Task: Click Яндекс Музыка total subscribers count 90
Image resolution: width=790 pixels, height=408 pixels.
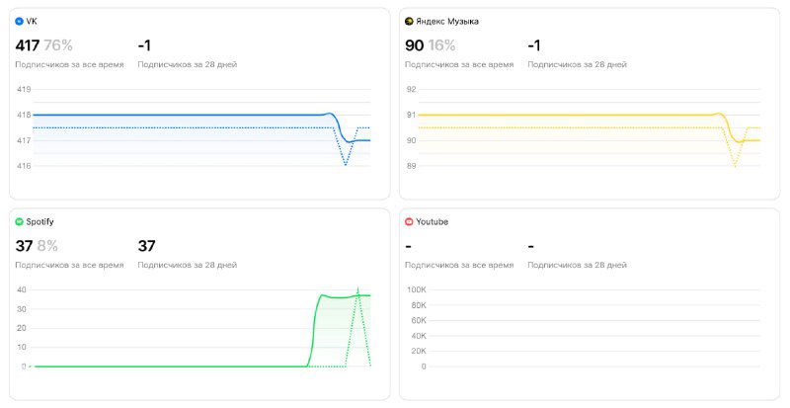Action: coord(415,44)
